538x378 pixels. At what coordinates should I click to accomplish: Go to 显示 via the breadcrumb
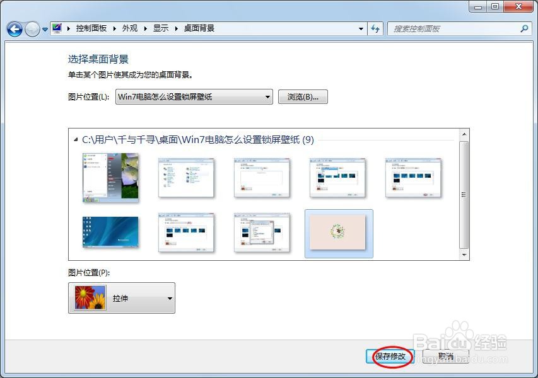click(x=160, y=28)
